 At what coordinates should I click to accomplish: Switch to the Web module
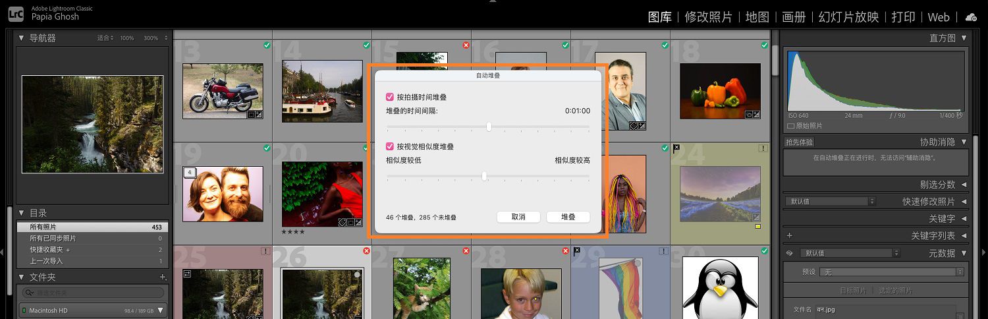point(939,17)
